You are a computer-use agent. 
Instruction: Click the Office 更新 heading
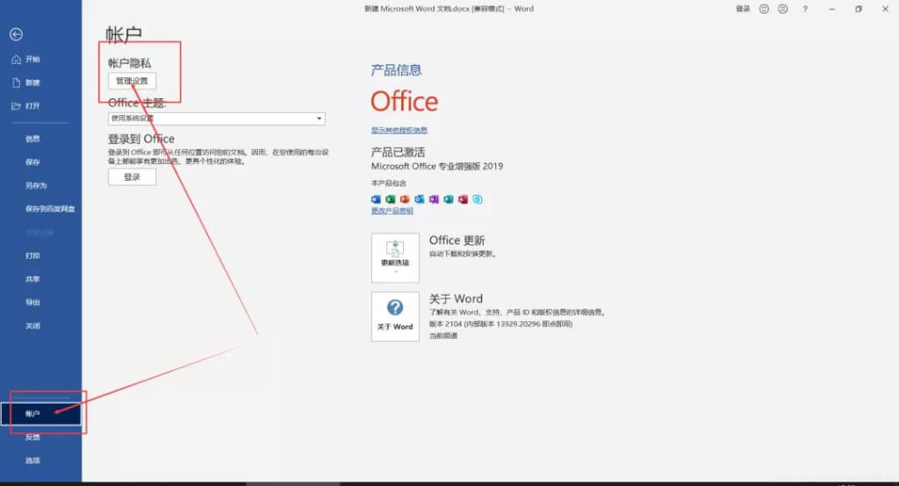(x=457, y=240)
